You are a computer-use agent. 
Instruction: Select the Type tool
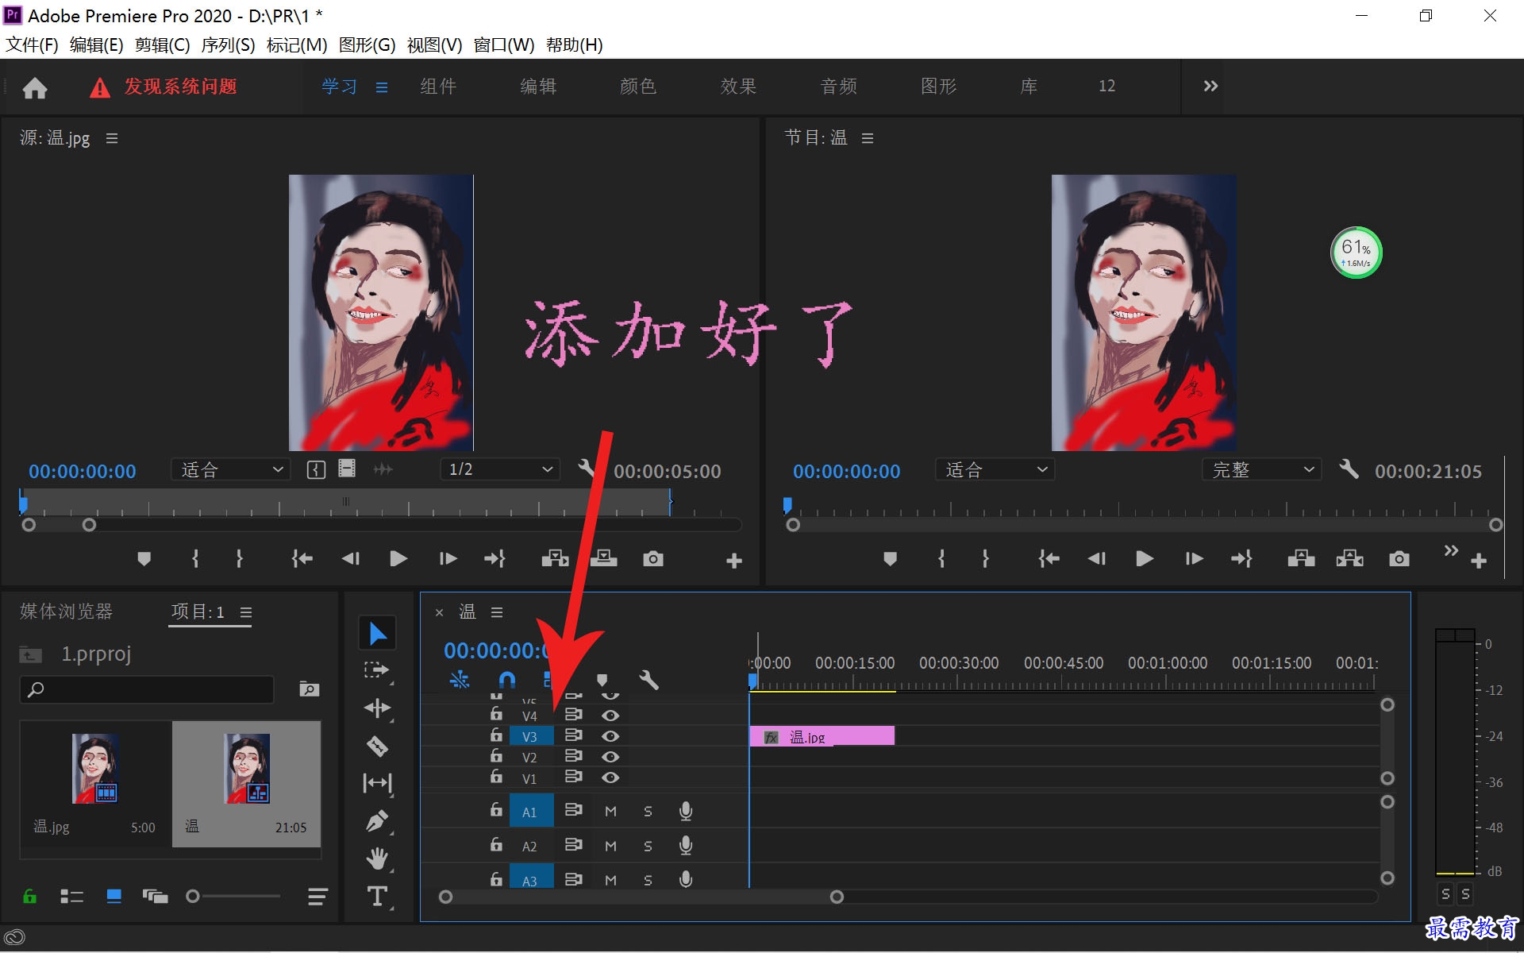pyautogui.click(x=377, y=896)
